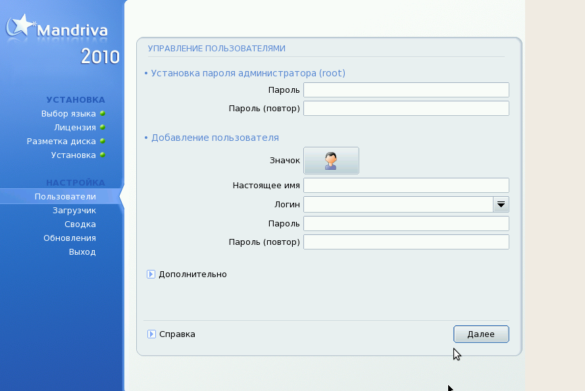Click the green dot beside Разметка диска
The width and height of the screenshot is (585, 391).
(103, 141)
